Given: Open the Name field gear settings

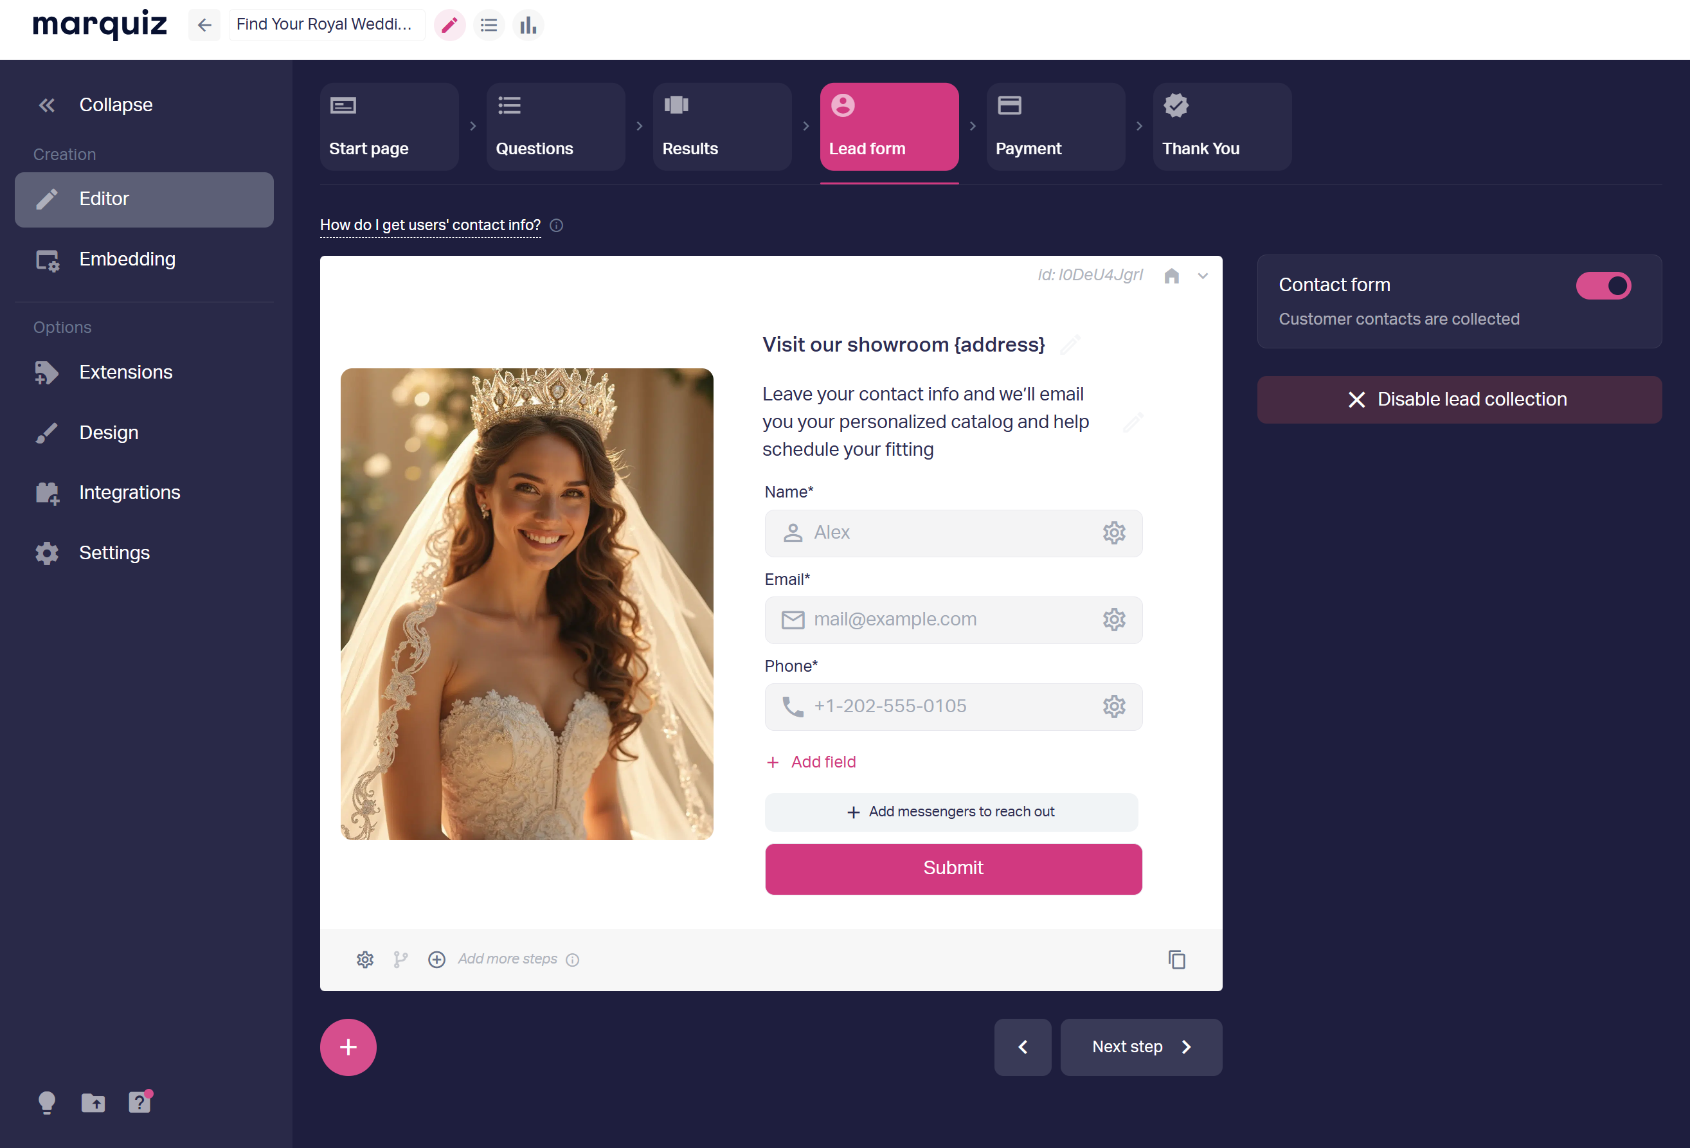Looking at the screenshot, I should tap(1113, 533).
